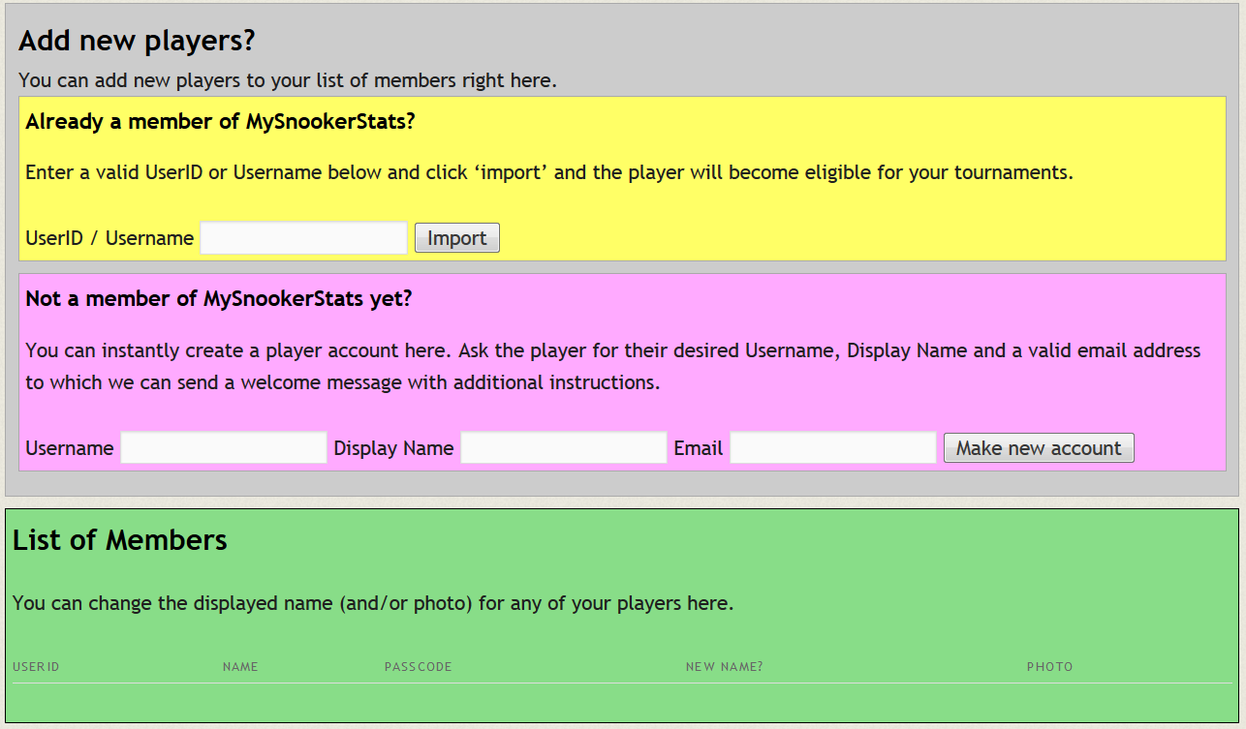Screen dimensions: 1246x729
Task: Click the NAME column header
Action: pyautogui.click(x=240, y=667)
